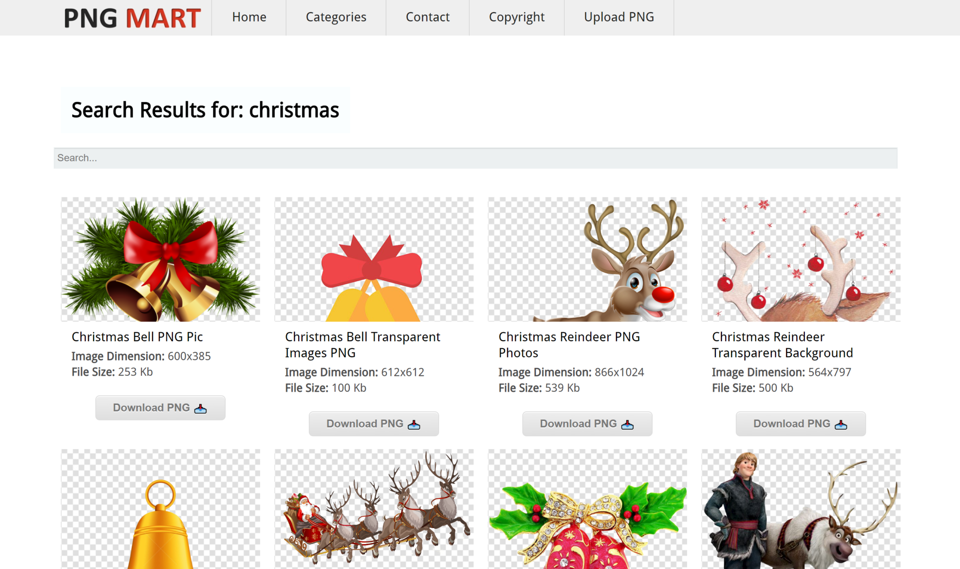This screenshot has height=569, width=960.
Task: Click the 612x612 image dimension text
Action: pyautogui.click(x=403, y=372)
